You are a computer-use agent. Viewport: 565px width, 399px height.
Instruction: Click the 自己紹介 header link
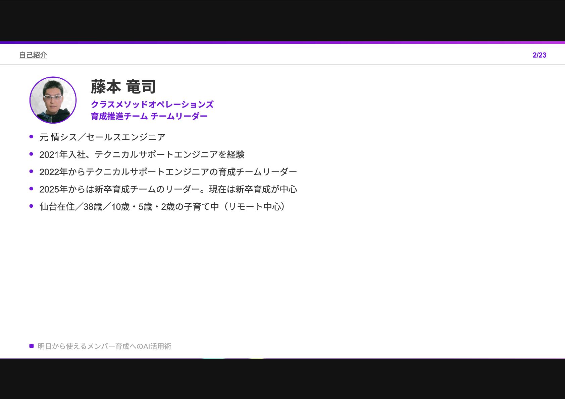[x=33, y=55]
